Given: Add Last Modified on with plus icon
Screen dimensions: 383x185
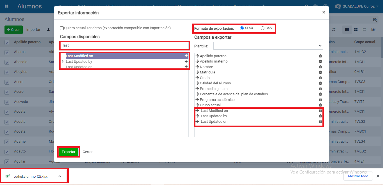Looking at the screenshot, I should [186, 56].
